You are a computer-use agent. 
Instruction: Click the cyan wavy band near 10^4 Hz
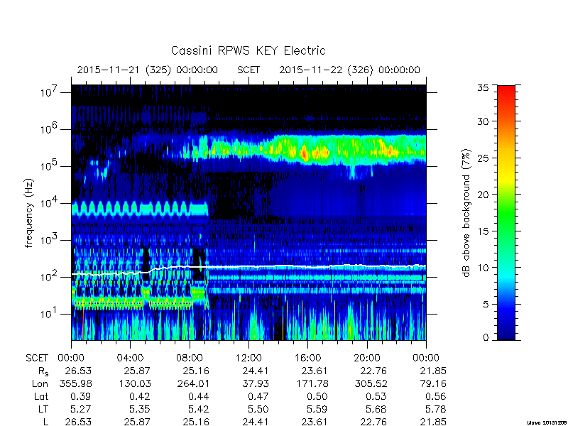pyautogui.click(x=139, y=209)
